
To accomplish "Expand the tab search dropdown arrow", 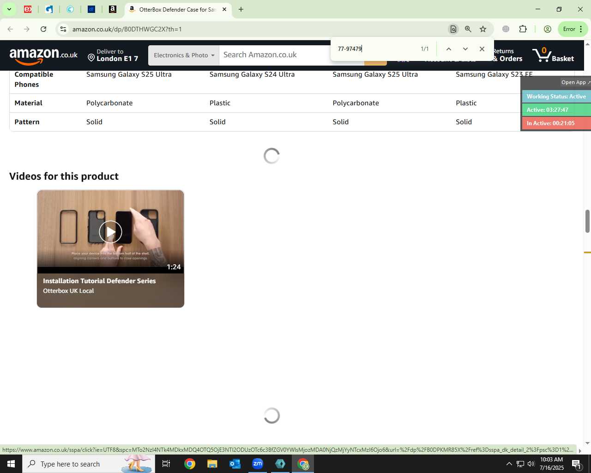I will pos(9,9).
